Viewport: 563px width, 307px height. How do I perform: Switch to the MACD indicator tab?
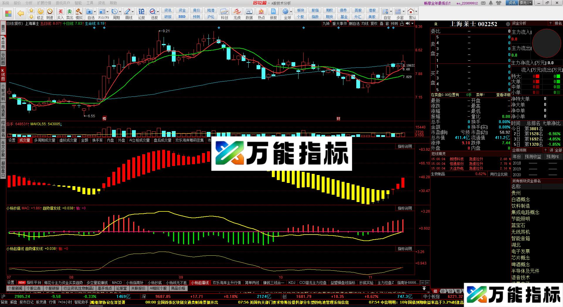pos(117,283)
